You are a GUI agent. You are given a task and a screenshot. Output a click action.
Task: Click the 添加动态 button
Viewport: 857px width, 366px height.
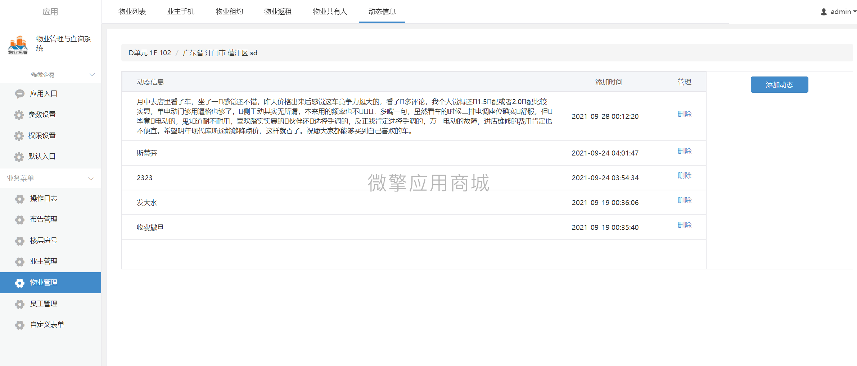tap(779, 85)
